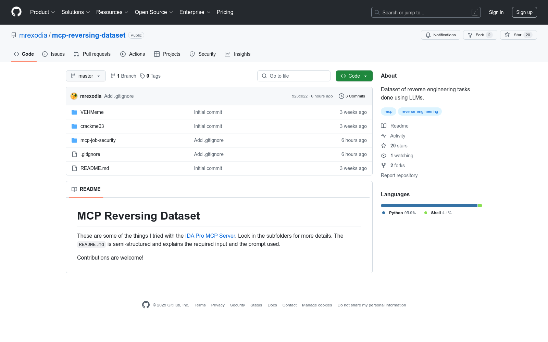This screenshot has height=342, width=548.
Task: Click the Star icon
Action: tap(507, 35)
